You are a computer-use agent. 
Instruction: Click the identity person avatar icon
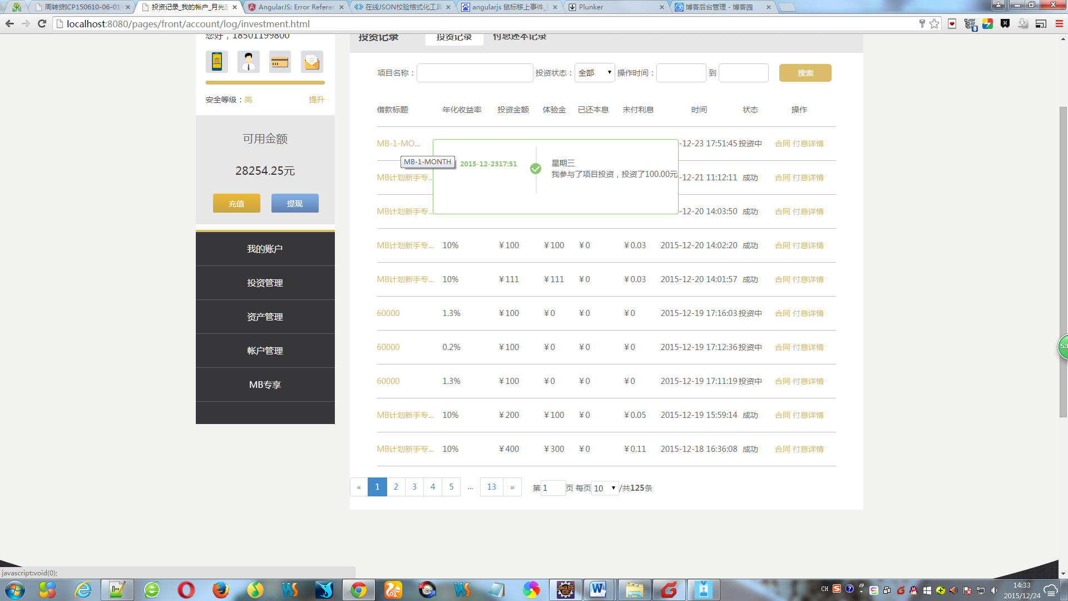[x=248, y=61]
